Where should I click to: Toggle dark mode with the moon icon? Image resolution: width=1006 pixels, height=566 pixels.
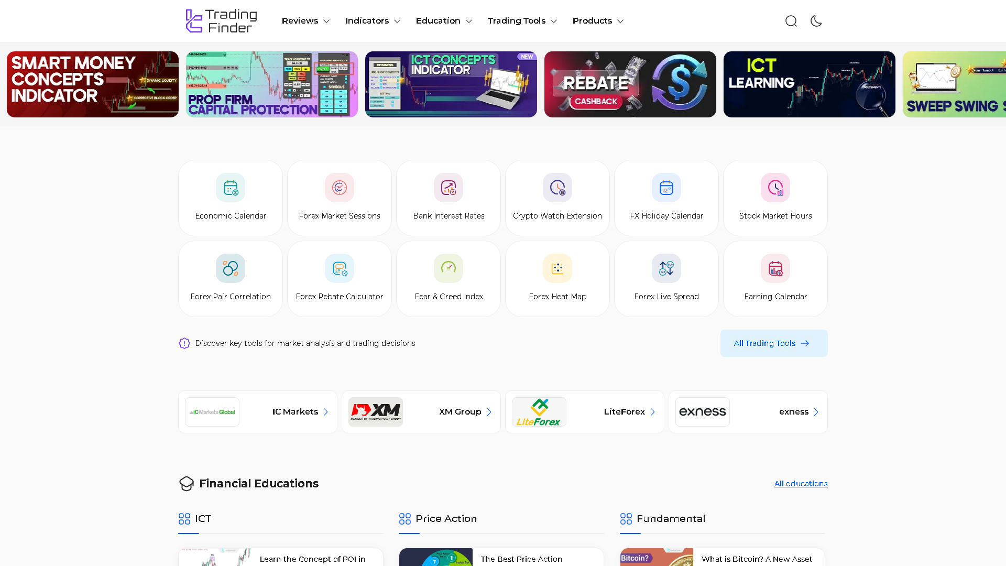816,21
